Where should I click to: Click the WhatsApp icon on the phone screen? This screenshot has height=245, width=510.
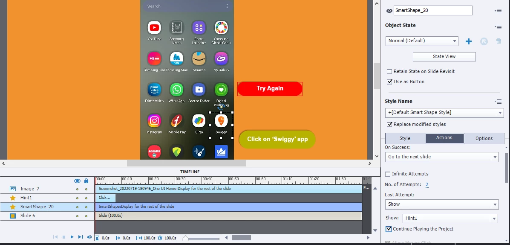[177, 90]
